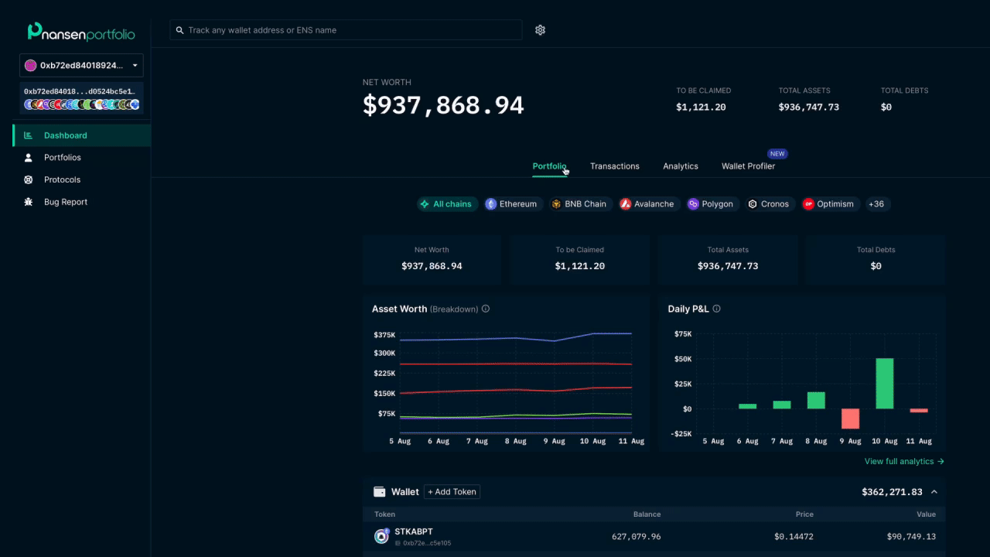Collapse the Wallet token section
This screenshot has width=990, height=557.
coord(934,491)
